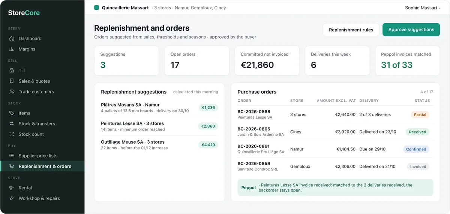Open order BC-2026-0865
This screenshot has height=214, width=450.
pyautogui.click(x=254, y=129)
